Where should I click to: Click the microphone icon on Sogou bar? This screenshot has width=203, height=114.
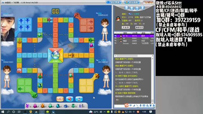(141, 105)
